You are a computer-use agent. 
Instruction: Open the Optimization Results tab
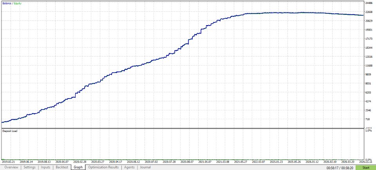(103, 167)
